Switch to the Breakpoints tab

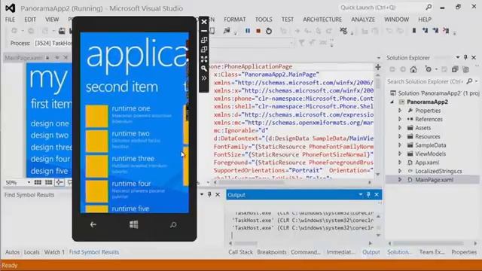(272, 252)
